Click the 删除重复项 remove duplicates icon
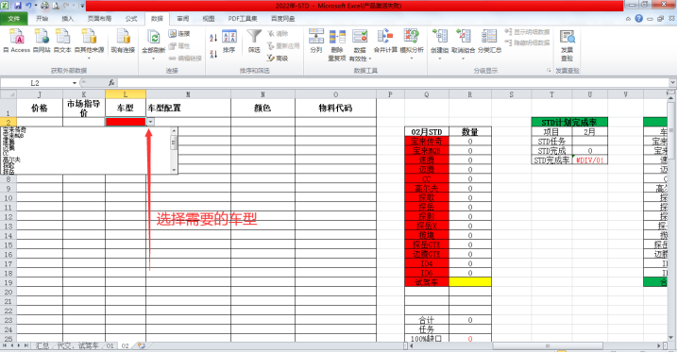Screen dimensions: 678x353 (x=337, y=37)
